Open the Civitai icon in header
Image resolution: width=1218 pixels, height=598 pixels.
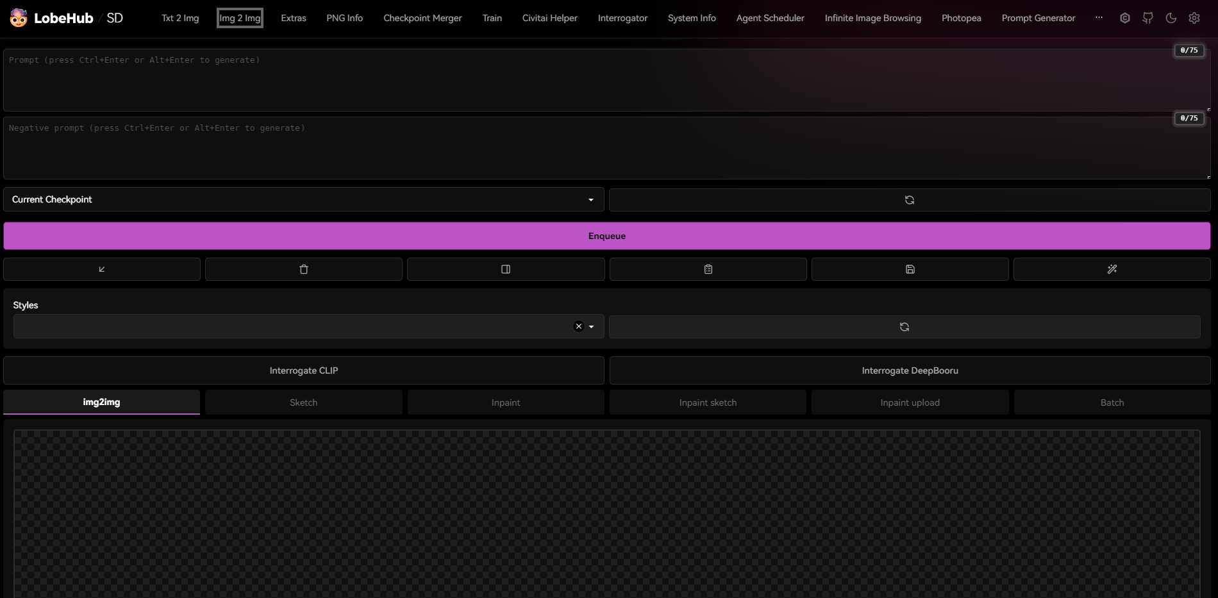coord(1124,18)
